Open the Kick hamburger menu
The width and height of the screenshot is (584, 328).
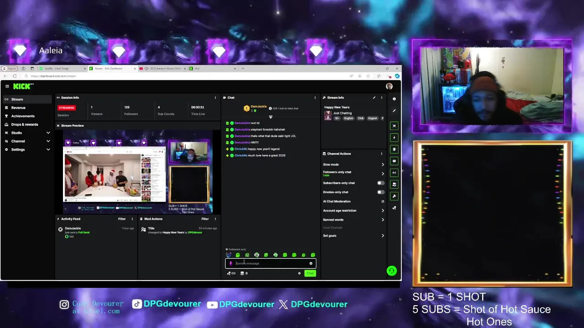coord(7,86)
